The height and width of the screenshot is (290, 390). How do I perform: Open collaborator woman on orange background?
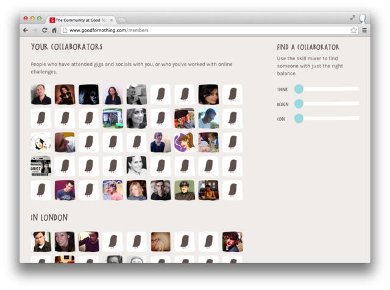coord(65,94)
